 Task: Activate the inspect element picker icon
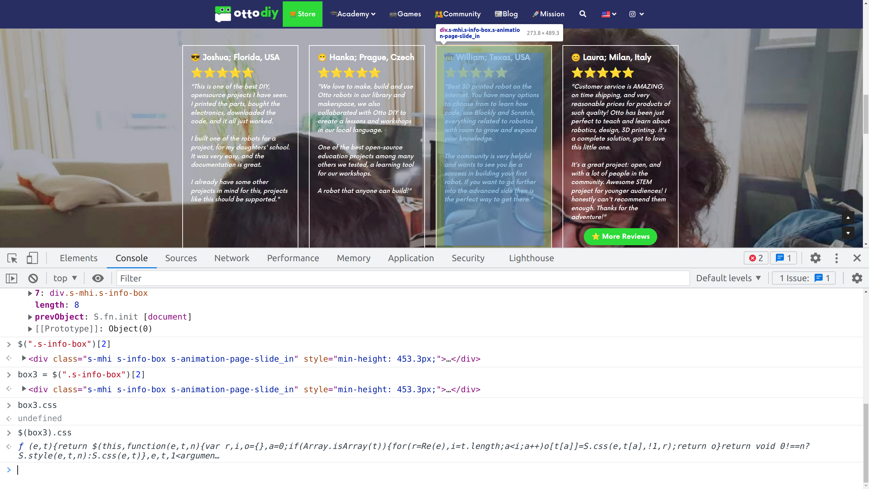coord(12,258)
